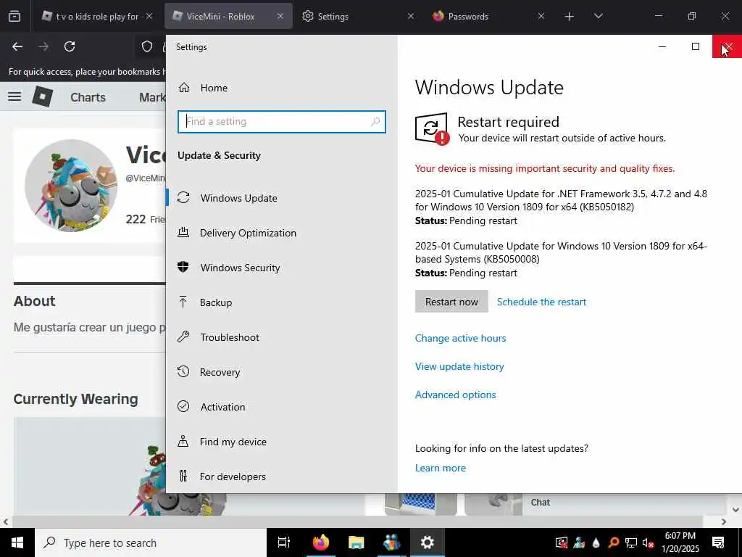Open the Firefox View icon
Image resolution: width=742 pixels, height=557 pixels.
[14, 16]
